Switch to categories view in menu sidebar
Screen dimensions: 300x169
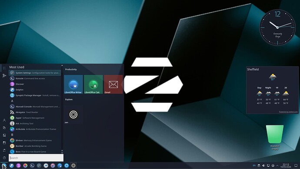[4, 75]
